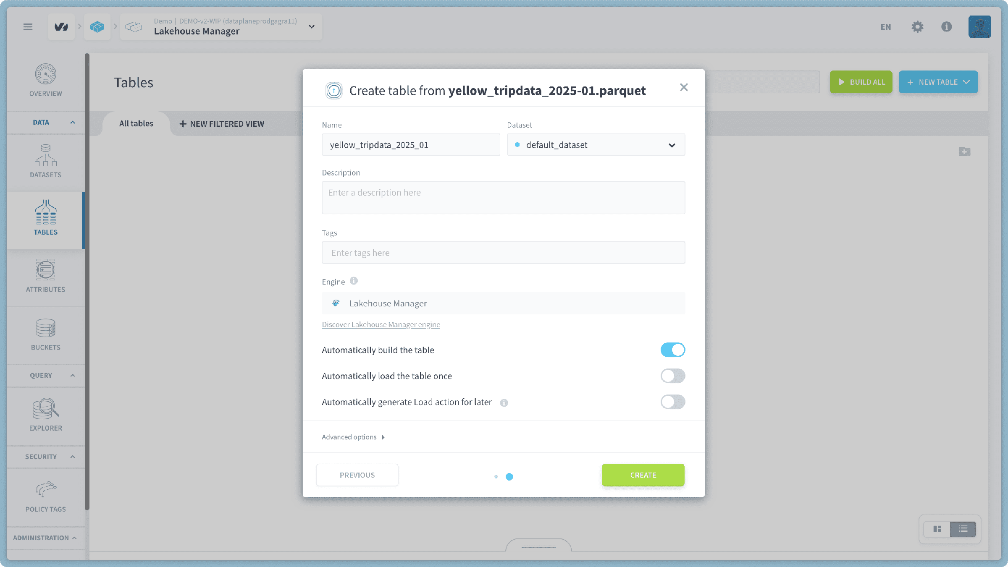Image resolution: width=1008 pixels, height=567 pixels.
Task: Open Buckets in sidebar
Action: [x=46, y=334]
